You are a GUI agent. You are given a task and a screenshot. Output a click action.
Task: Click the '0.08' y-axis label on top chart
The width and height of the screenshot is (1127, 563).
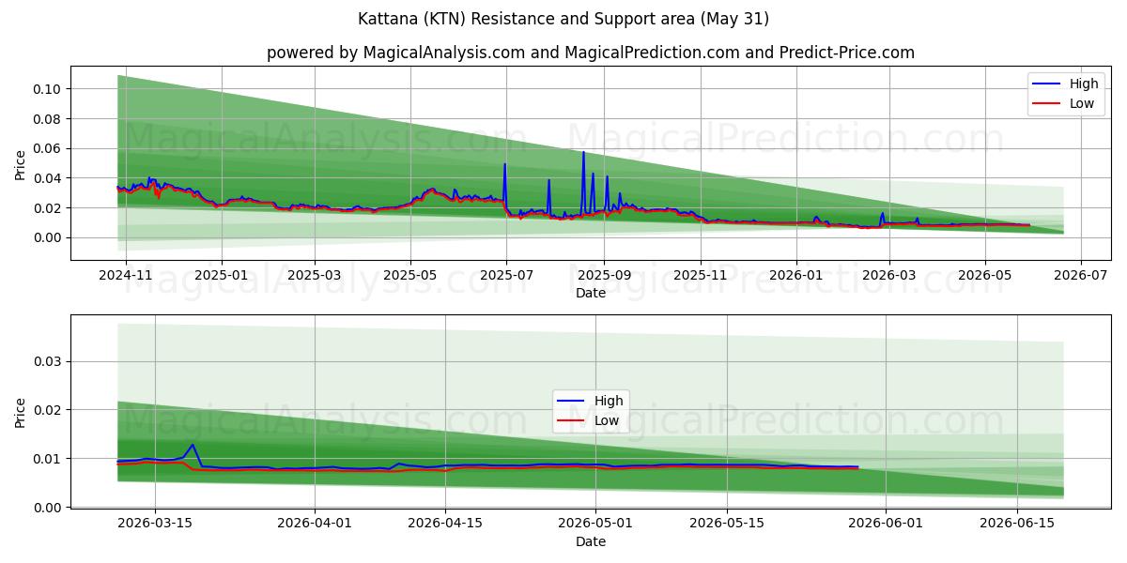pyautogui.click(x=48, y=119)
